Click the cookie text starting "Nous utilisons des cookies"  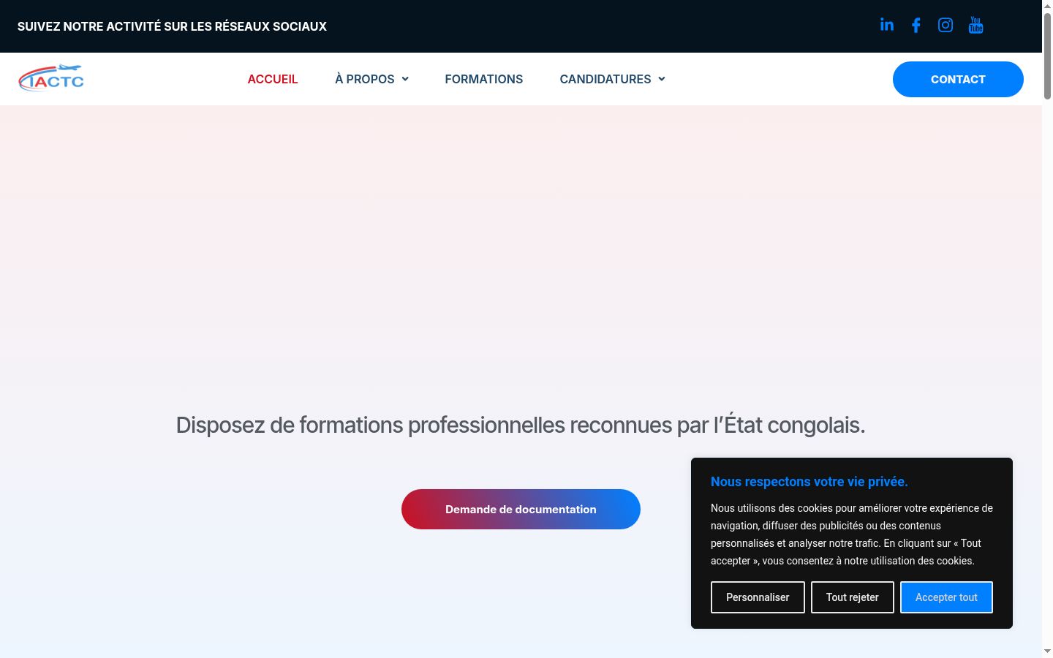pos(852,534)
